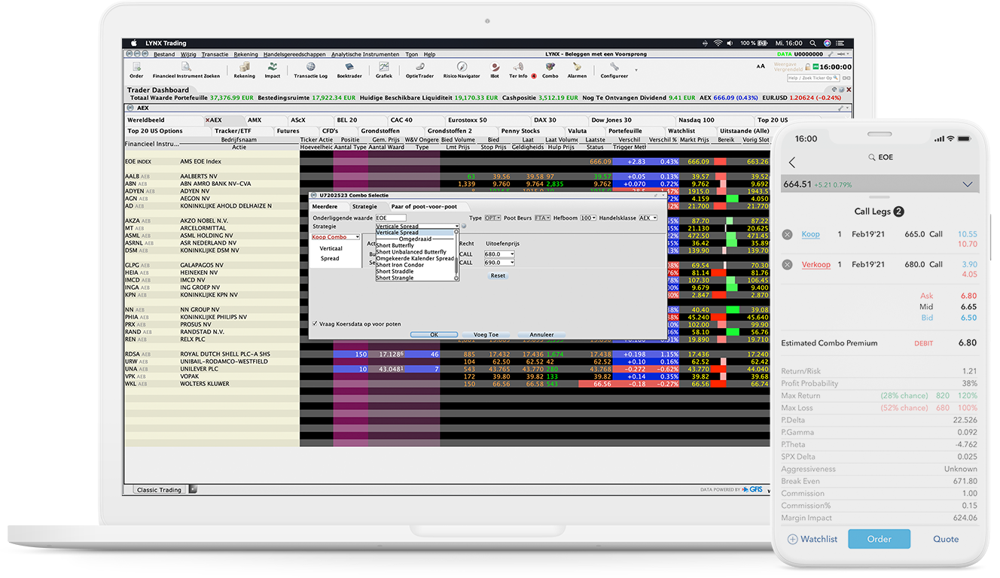The width and height of the screenshot is (1000, 578).
Task: Click the Help / Zoek Ticker search field
Action: click(814, 78)
